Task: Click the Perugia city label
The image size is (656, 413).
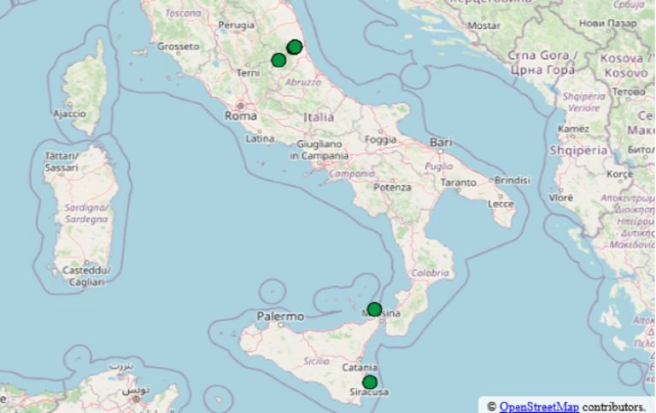Action: (x=237, y=26)
